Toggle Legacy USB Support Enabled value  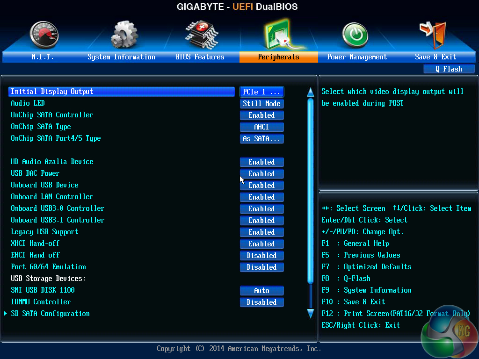coord(262,232)
